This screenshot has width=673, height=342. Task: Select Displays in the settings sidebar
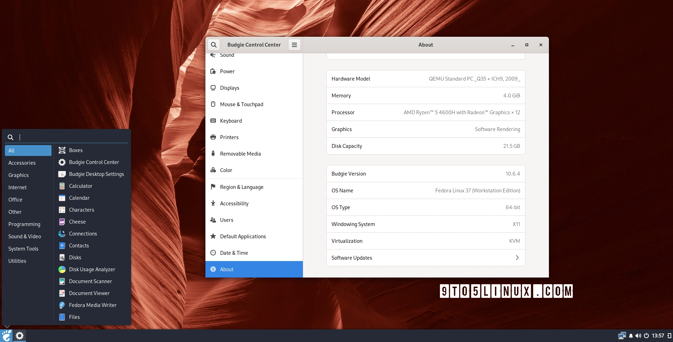pos(230,88)
